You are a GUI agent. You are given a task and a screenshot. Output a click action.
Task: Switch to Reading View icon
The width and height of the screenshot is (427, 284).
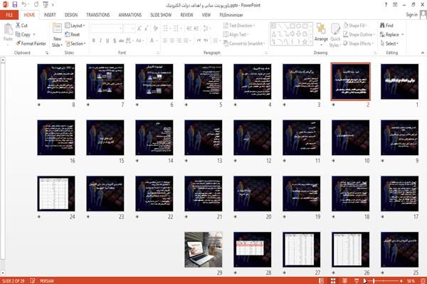pos(344,280)
